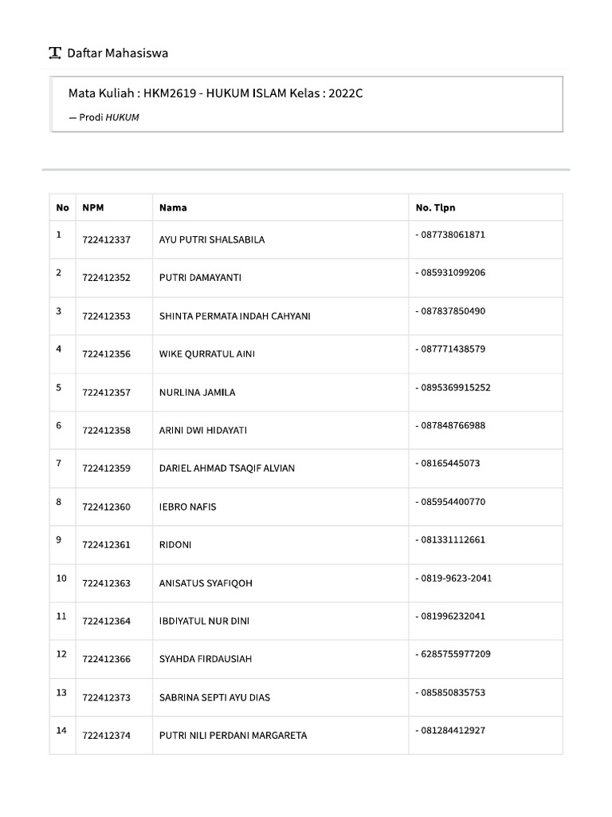Select the name AYU PUTRI SHALSABILA
The image size is (612, 817).
212,239
